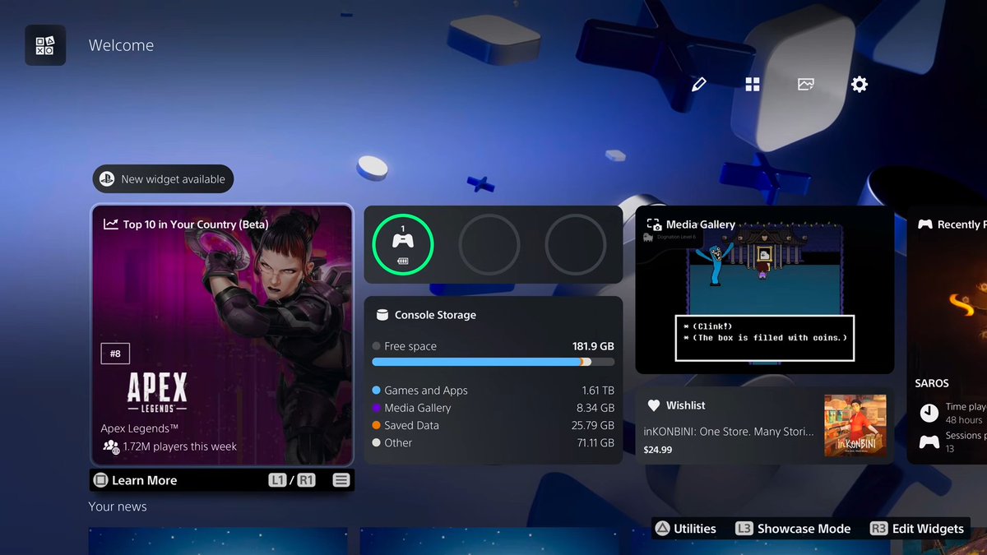Click the Saved Data orange dot
This screenshot has width=987, height=555.
[x=377, y=425]
